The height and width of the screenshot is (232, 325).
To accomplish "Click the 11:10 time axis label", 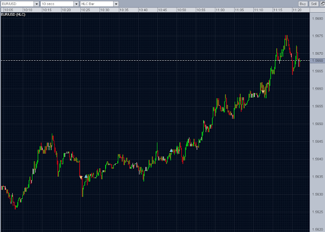I will [x=258, y=10].
